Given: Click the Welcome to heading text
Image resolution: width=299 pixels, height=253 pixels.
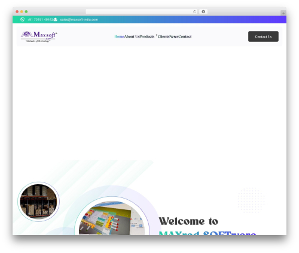Looking at the screenshot, I should point(188,221).
